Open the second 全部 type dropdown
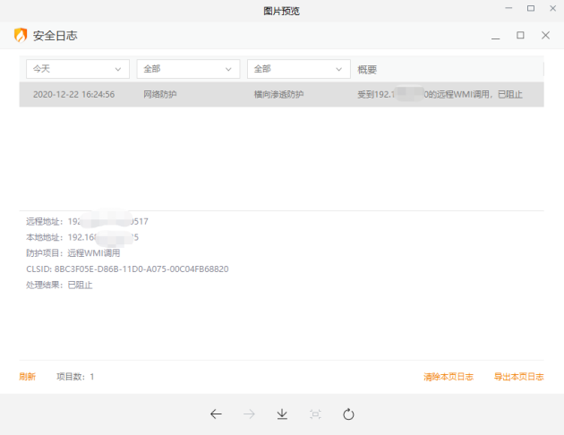Image resolution: width=564 pixels, height=435 pixels. tap(298, 69)
